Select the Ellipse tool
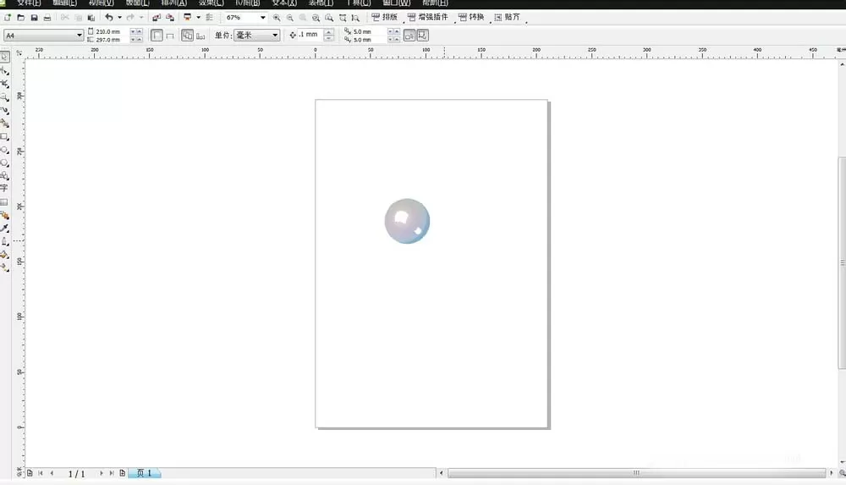Viewport: 846px width, 485px height. pos(5,150)
